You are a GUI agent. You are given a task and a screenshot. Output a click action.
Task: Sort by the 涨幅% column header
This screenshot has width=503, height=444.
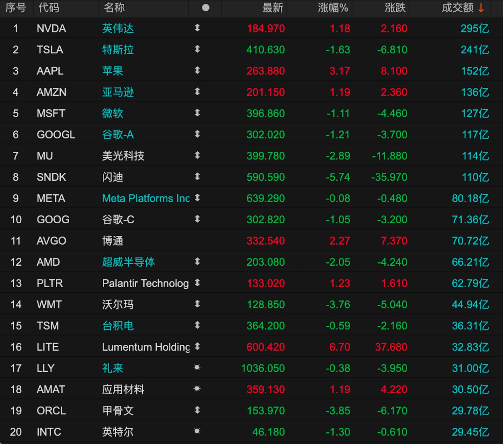(x=333, y=8)
